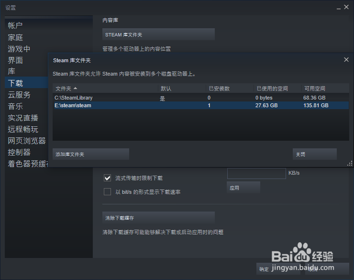
Task: Close the 设置 window
Action: pos(346,7)
